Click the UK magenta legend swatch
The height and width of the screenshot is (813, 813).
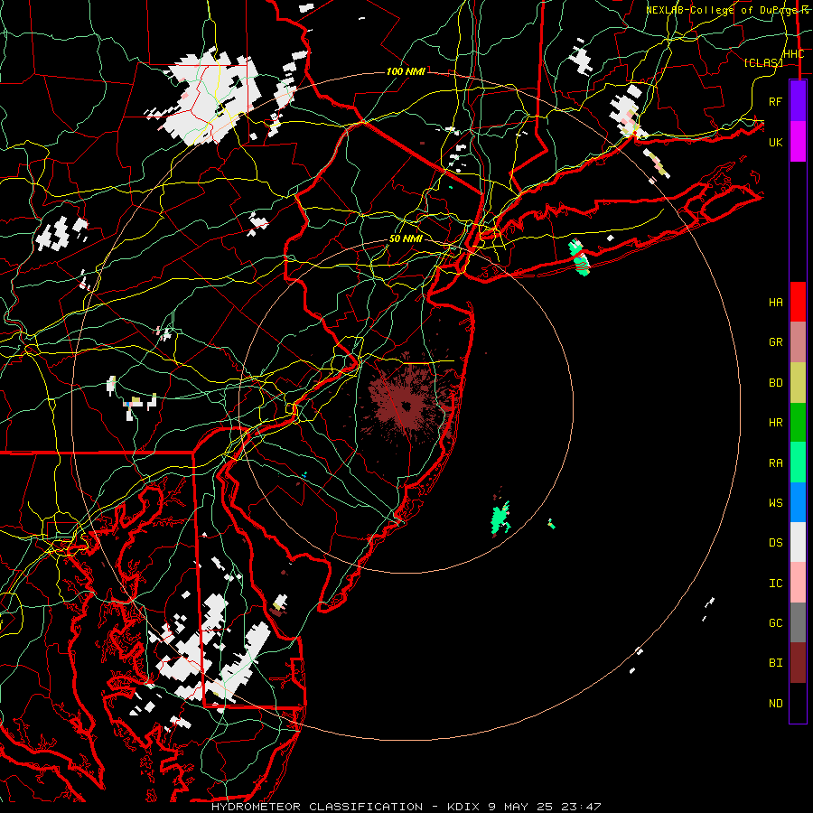pos(798,142)
